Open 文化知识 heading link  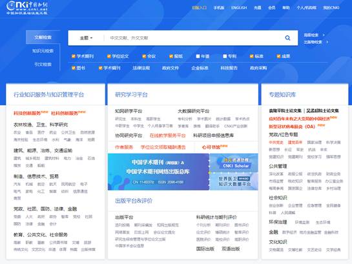point(278,242)
